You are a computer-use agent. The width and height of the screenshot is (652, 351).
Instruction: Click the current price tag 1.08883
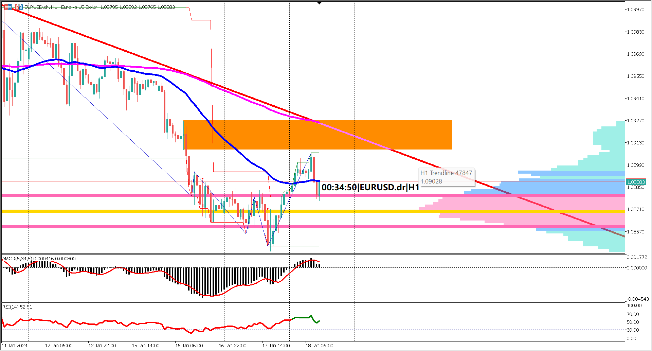[x=636, y=182]
